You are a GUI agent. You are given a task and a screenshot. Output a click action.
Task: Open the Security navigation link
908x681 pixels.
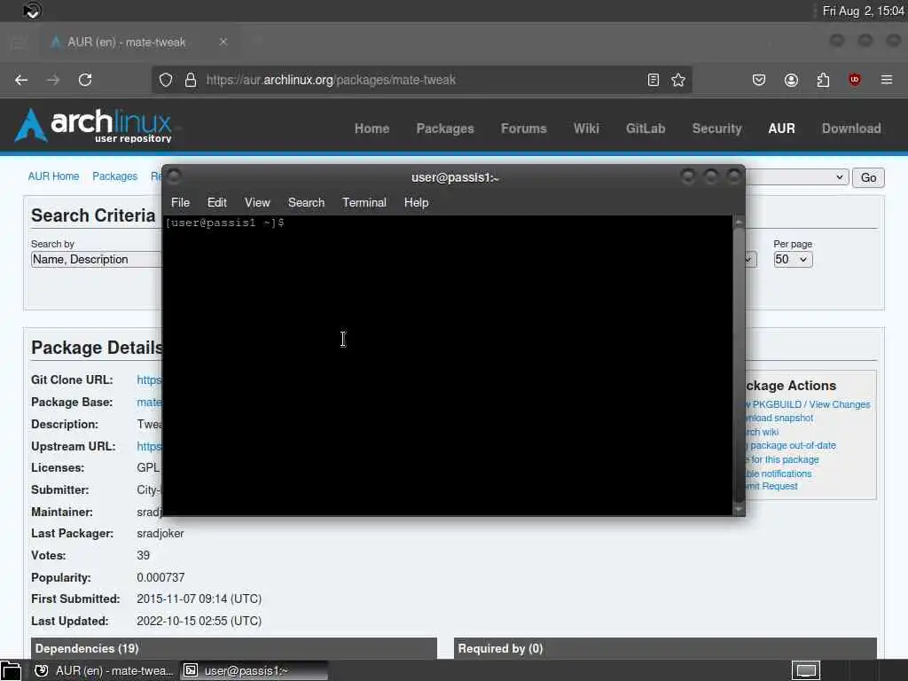tap(716, 129)
